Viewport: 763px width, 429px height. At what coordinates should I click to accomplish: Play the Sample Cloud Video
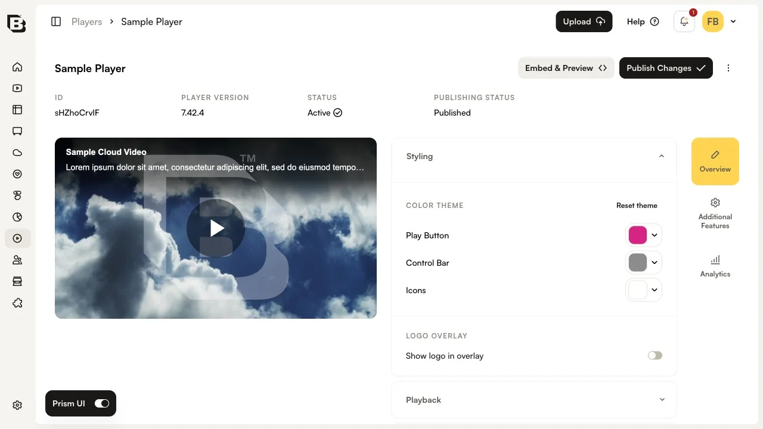[x=216, y=228]
